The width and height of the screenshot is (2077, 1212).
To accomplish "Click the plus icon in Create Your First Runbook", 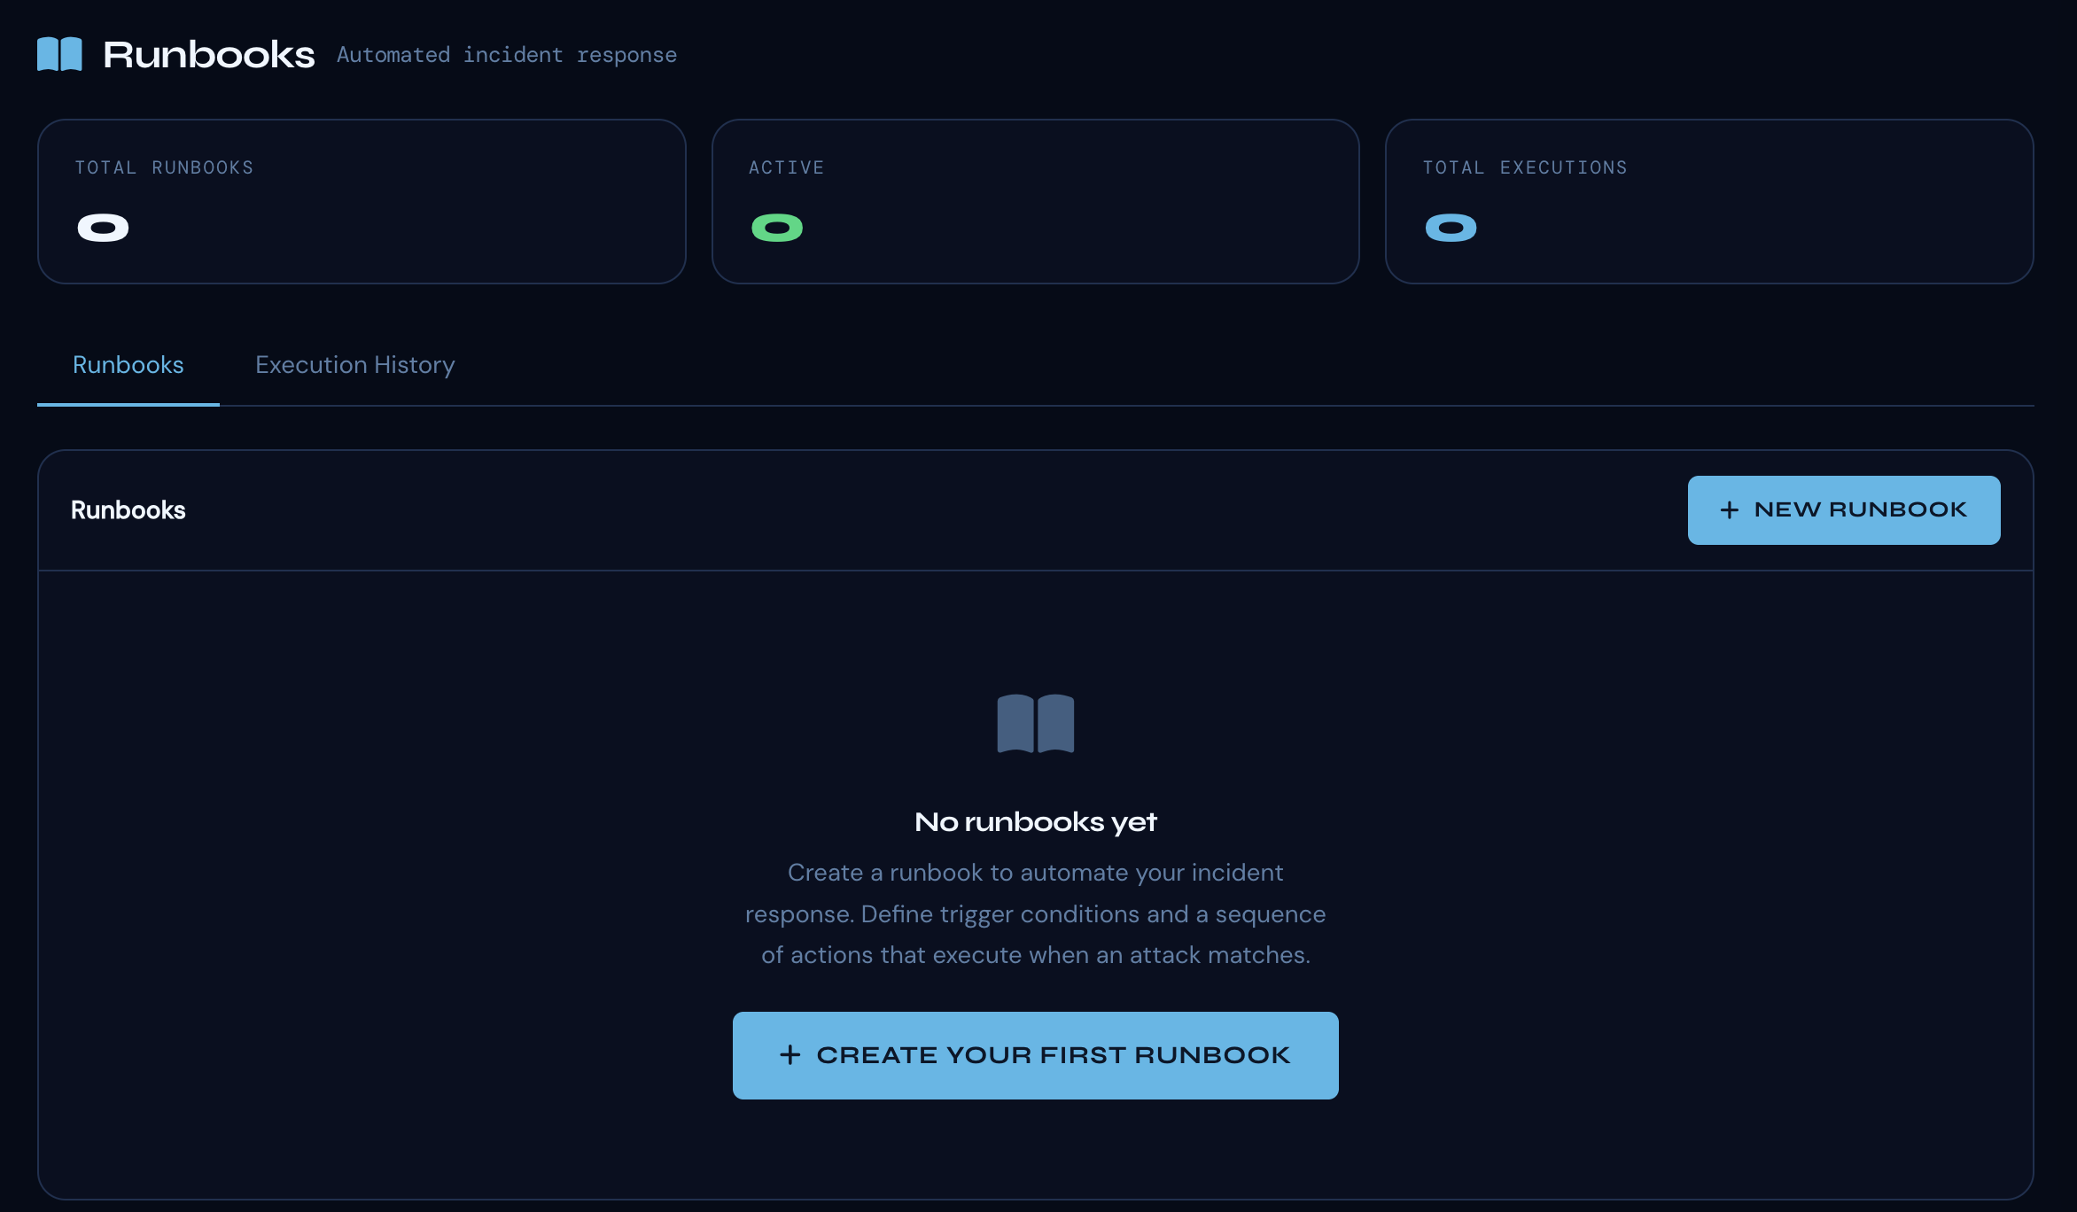I will click(791, 1055).
